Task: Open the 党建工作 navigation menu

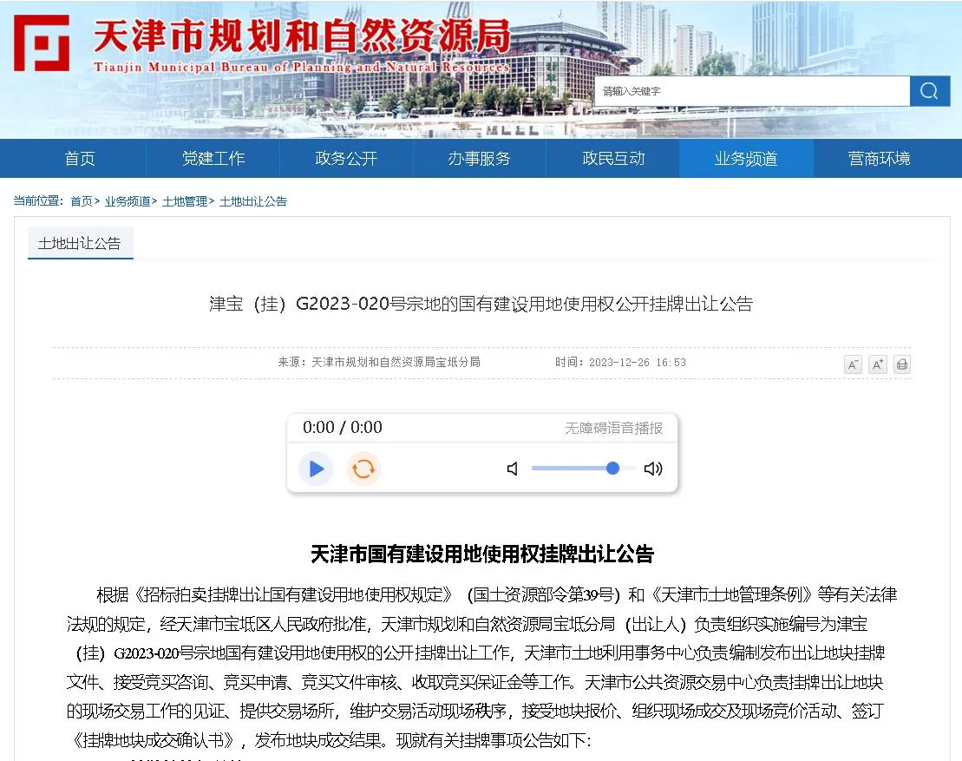Action: tap(213, 158)
